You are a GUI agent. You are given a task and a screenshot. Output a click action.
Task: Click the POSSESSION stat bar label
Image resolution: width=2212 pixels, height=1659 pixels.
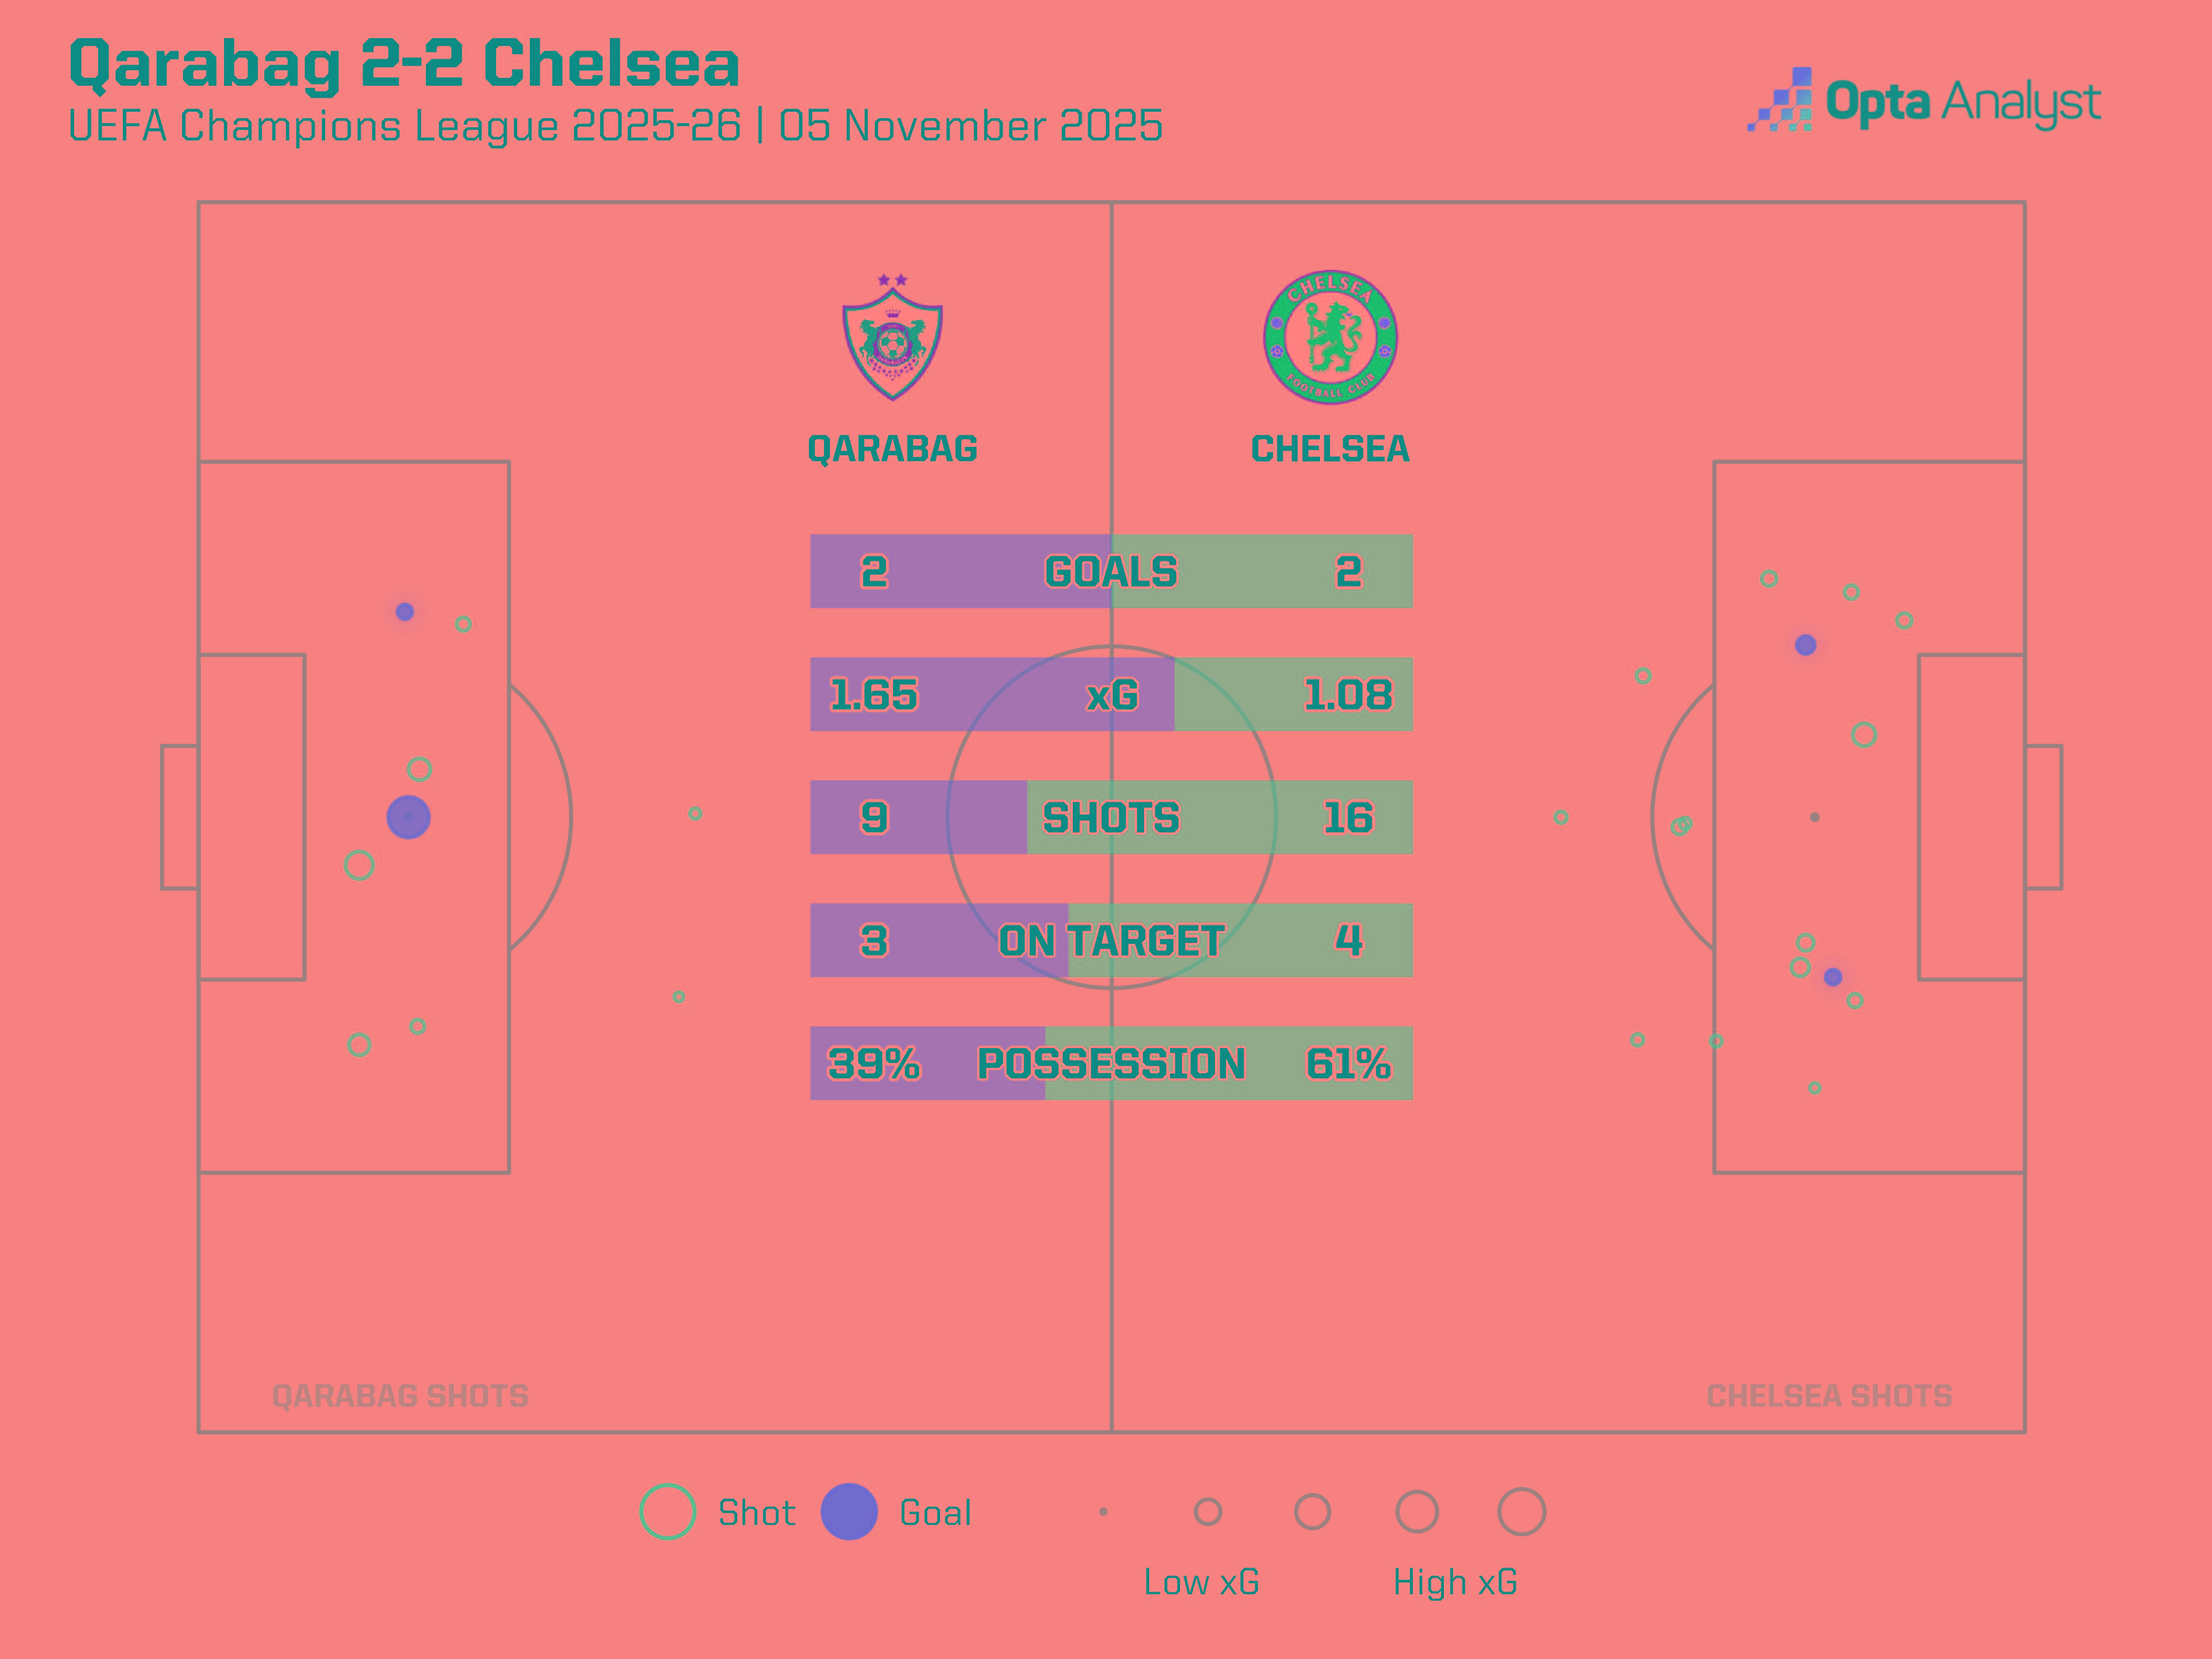pos(1111,1064)
